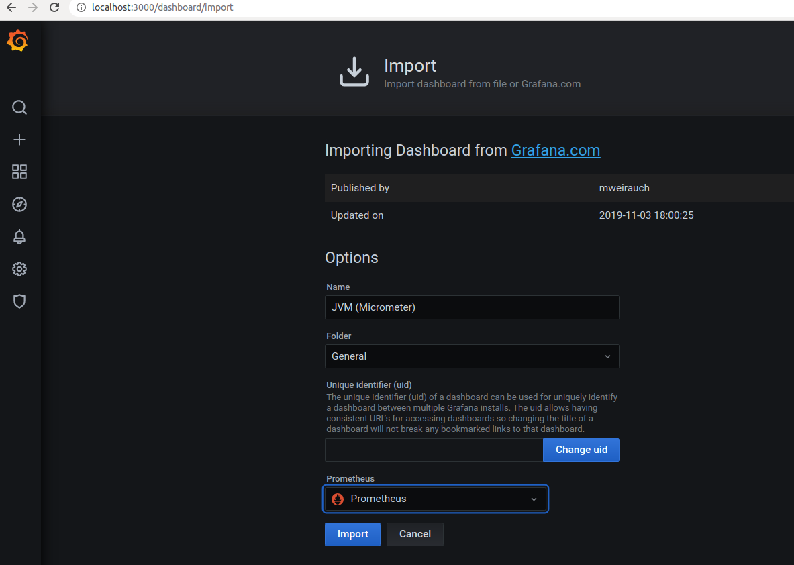
Task: Open the Configuration gear icon
Action: [19, 269]
